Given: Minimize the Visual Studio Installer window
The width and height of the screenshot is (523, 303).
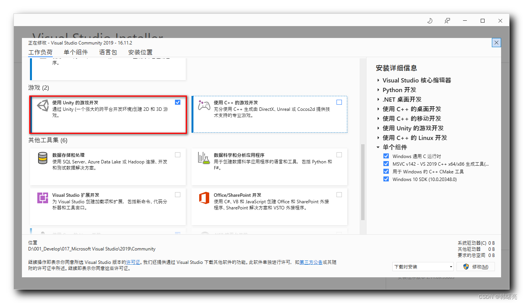Looking at the screenshot, I should point(465,21).
